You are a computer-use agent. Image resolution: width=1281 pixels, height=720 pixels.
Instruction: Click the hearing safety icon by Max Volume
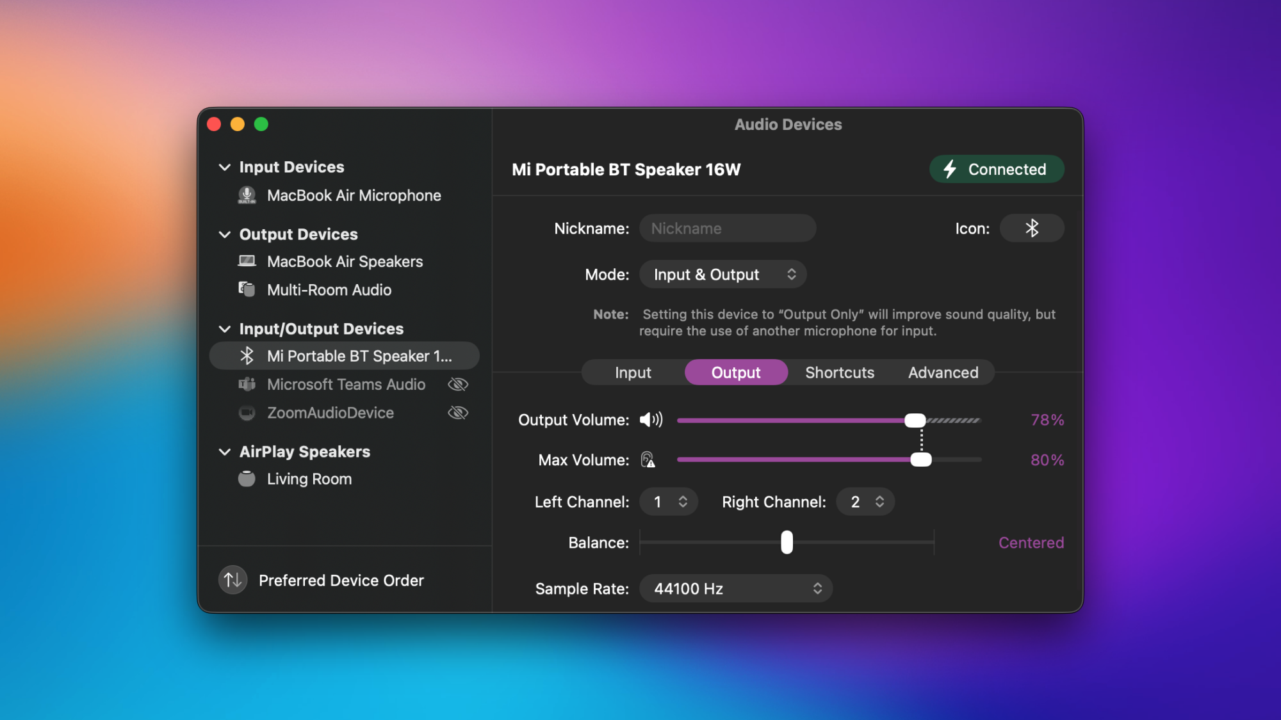tap(648, 460)
